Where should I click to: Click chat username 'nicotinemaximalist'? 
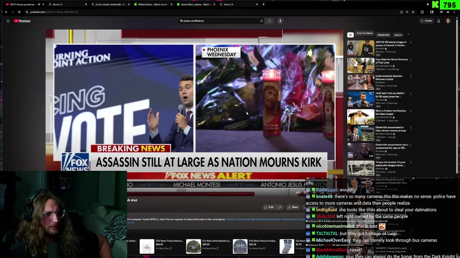[x=335, y=226]
